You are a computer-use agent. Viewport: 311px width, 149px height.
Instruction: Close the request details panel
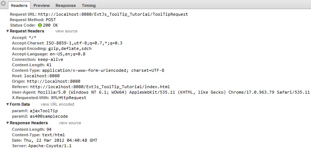point(3,3)
